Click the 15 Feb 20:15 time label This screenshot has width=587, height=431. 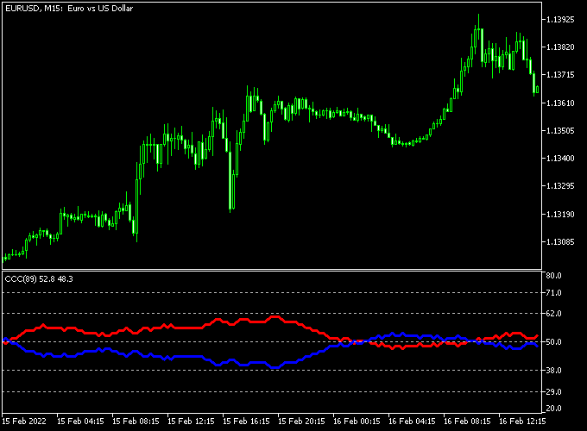(301, 422)
